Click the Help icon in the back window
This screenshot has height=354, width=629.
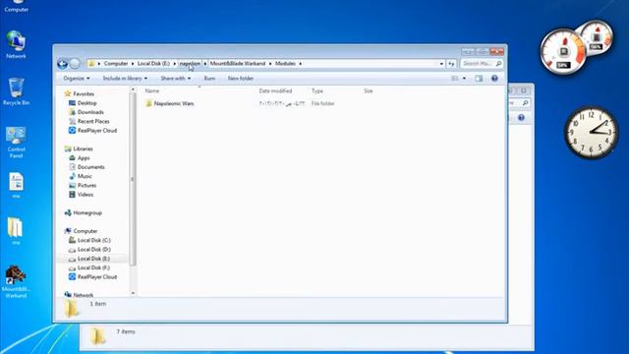coord(521,118)
